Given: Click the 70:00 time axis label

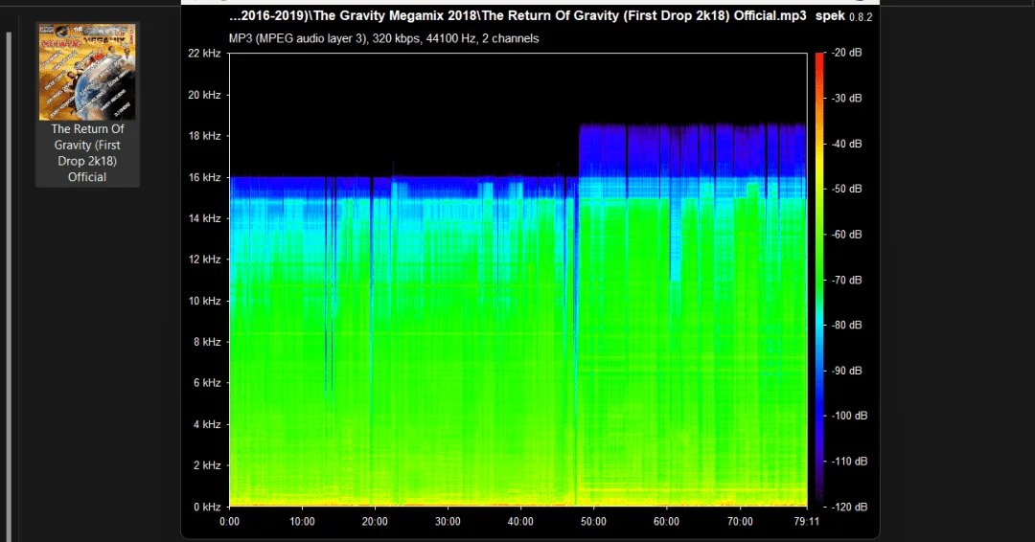Looking at the screenshot, I should [x=739, y=522].
